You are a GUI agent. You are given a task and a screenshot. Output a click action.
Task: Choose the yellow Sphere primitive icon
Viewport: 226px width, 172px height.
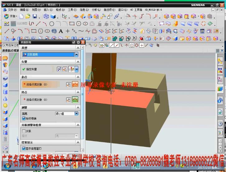click(x=5, y=106)
